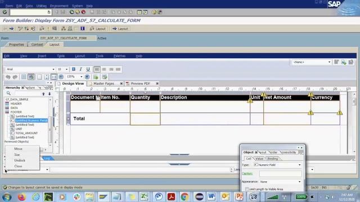Click the Redo arrow in designer toolbar
This screenshot has height=202, width=360.
(15, 77)
